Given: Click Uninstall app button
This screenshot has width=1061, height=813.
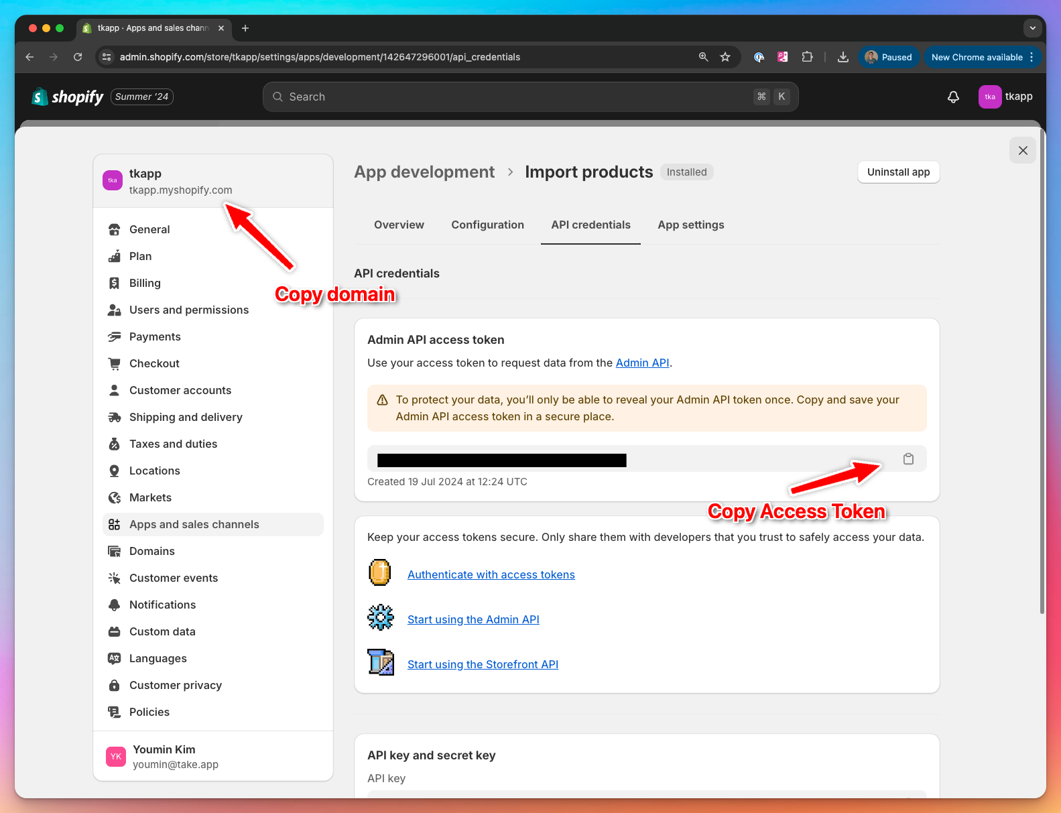Looking at the screenshot, I should [899, 172].
